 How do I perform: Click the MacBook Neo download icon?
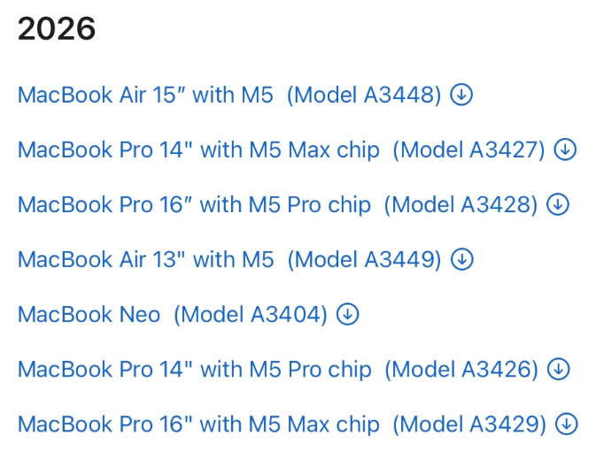[x=348, y=314]
